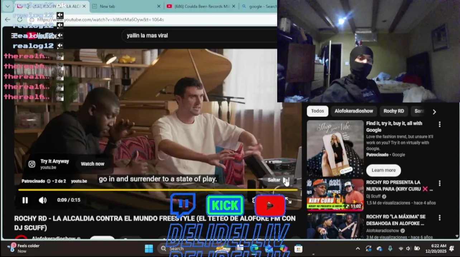This screenshot has height=257, width=460.
Task: Select the Rochy RD filter chip
Action: pyautogui.click(x=393, y=111)
